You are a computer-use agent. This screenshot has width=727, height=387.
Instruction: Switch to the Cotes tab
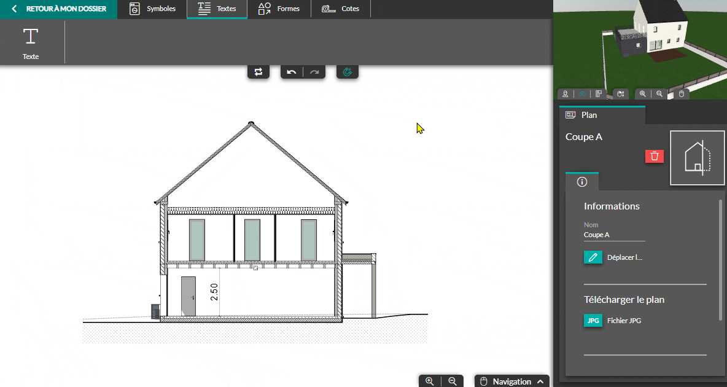[x=341, y=9]
